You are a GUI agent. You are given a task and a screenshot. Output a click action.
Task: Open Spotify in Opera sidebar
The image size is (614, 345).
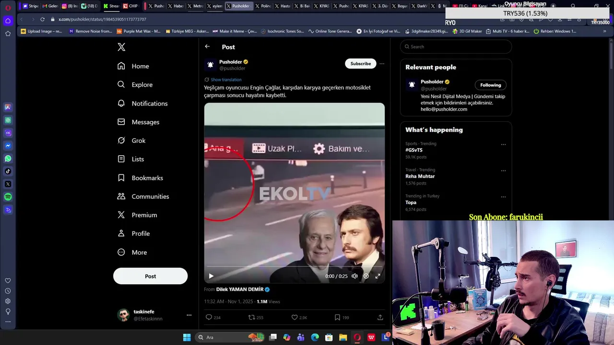[x=8, y=197]
